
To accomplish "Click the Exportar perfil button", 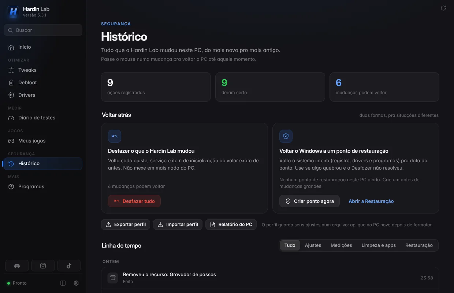I will (126, 225).
